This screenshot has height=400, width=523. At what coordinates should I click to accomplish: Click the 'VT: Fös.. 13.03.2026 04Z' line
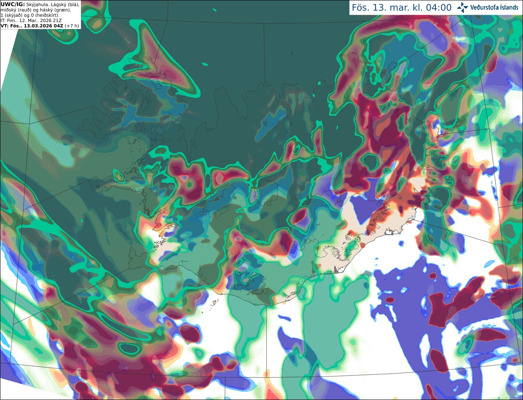[x=31, y=26]
